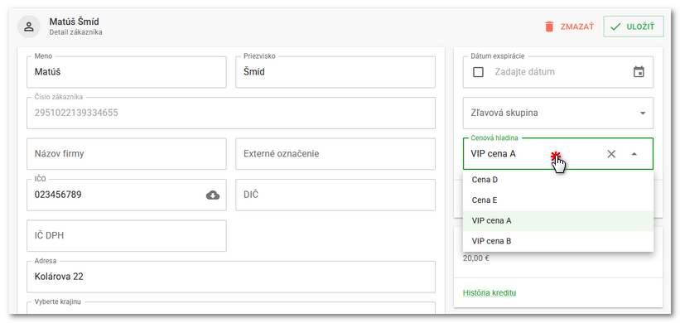680x323 pixels.
Task: Focus the Názov firmy field
Action: tap(126, 154)
